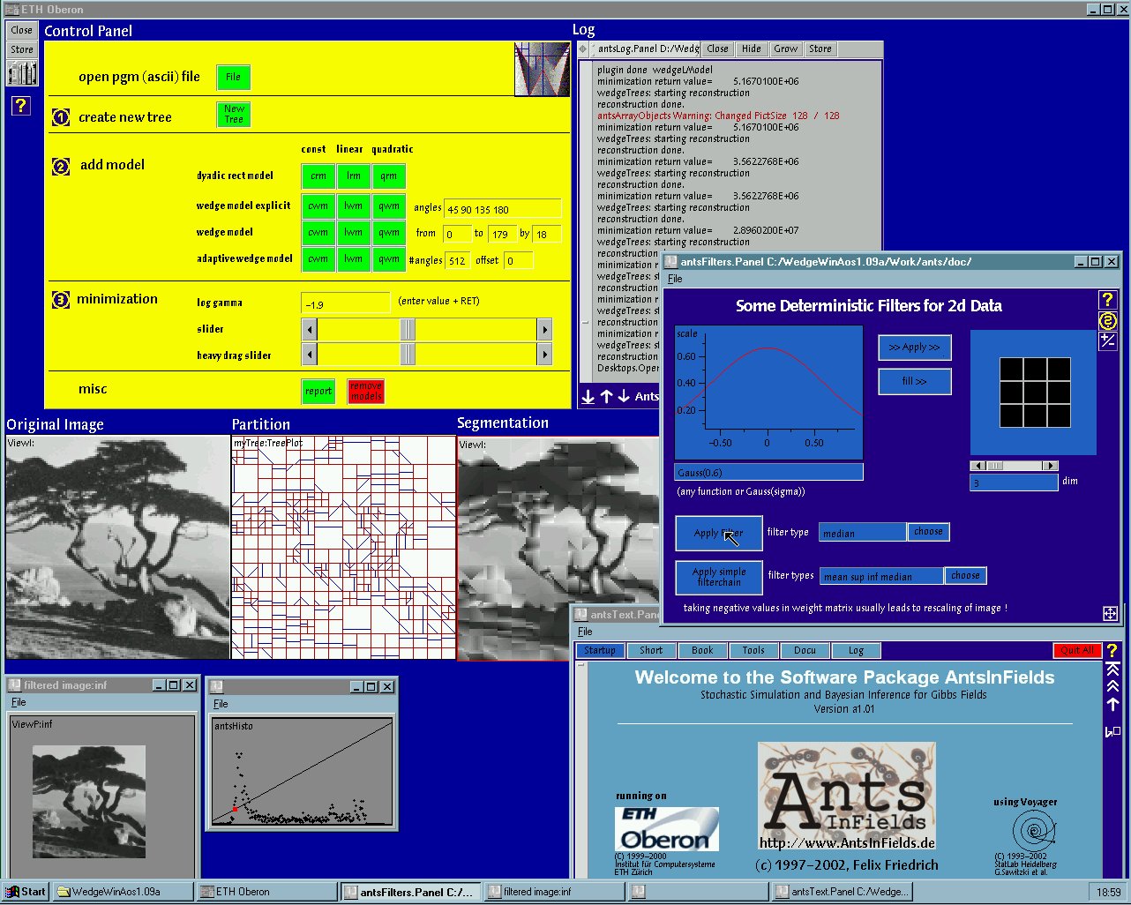Click the AntsInFields ants logo image
The height and width of the screenshot is (905, 1131).
pos(846,797)
